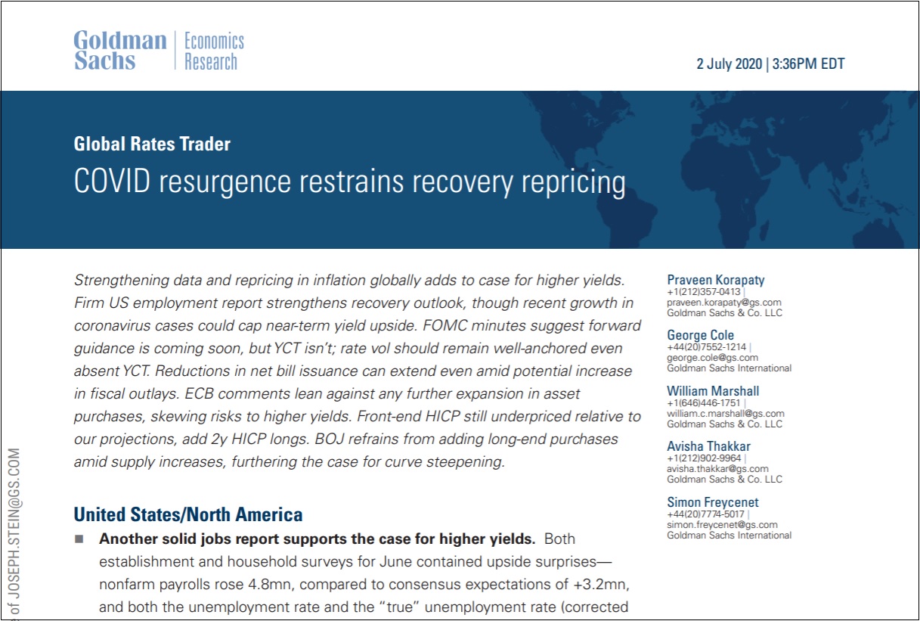The height and width of the screenshot is (621, 920).
Task: Click the United States/North America section heading
Action: [187, 515]
